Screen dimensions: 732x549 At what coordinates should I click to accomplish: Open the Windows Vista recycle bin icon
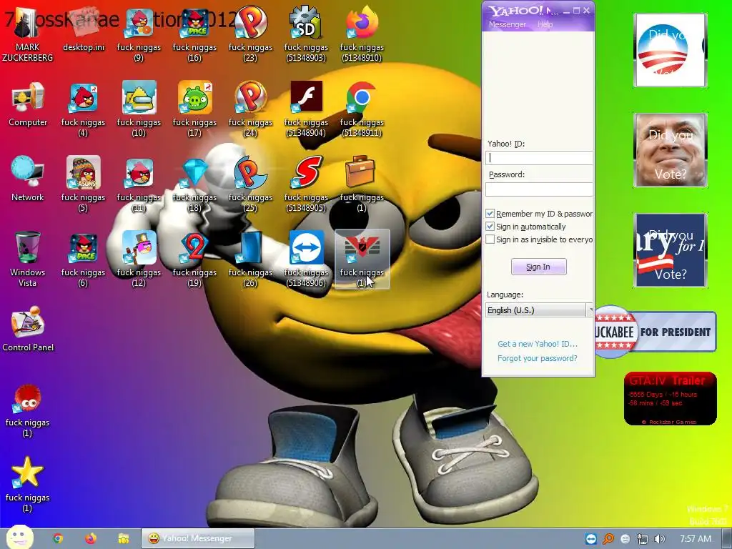pyautogui.click(x=28, y=259)
